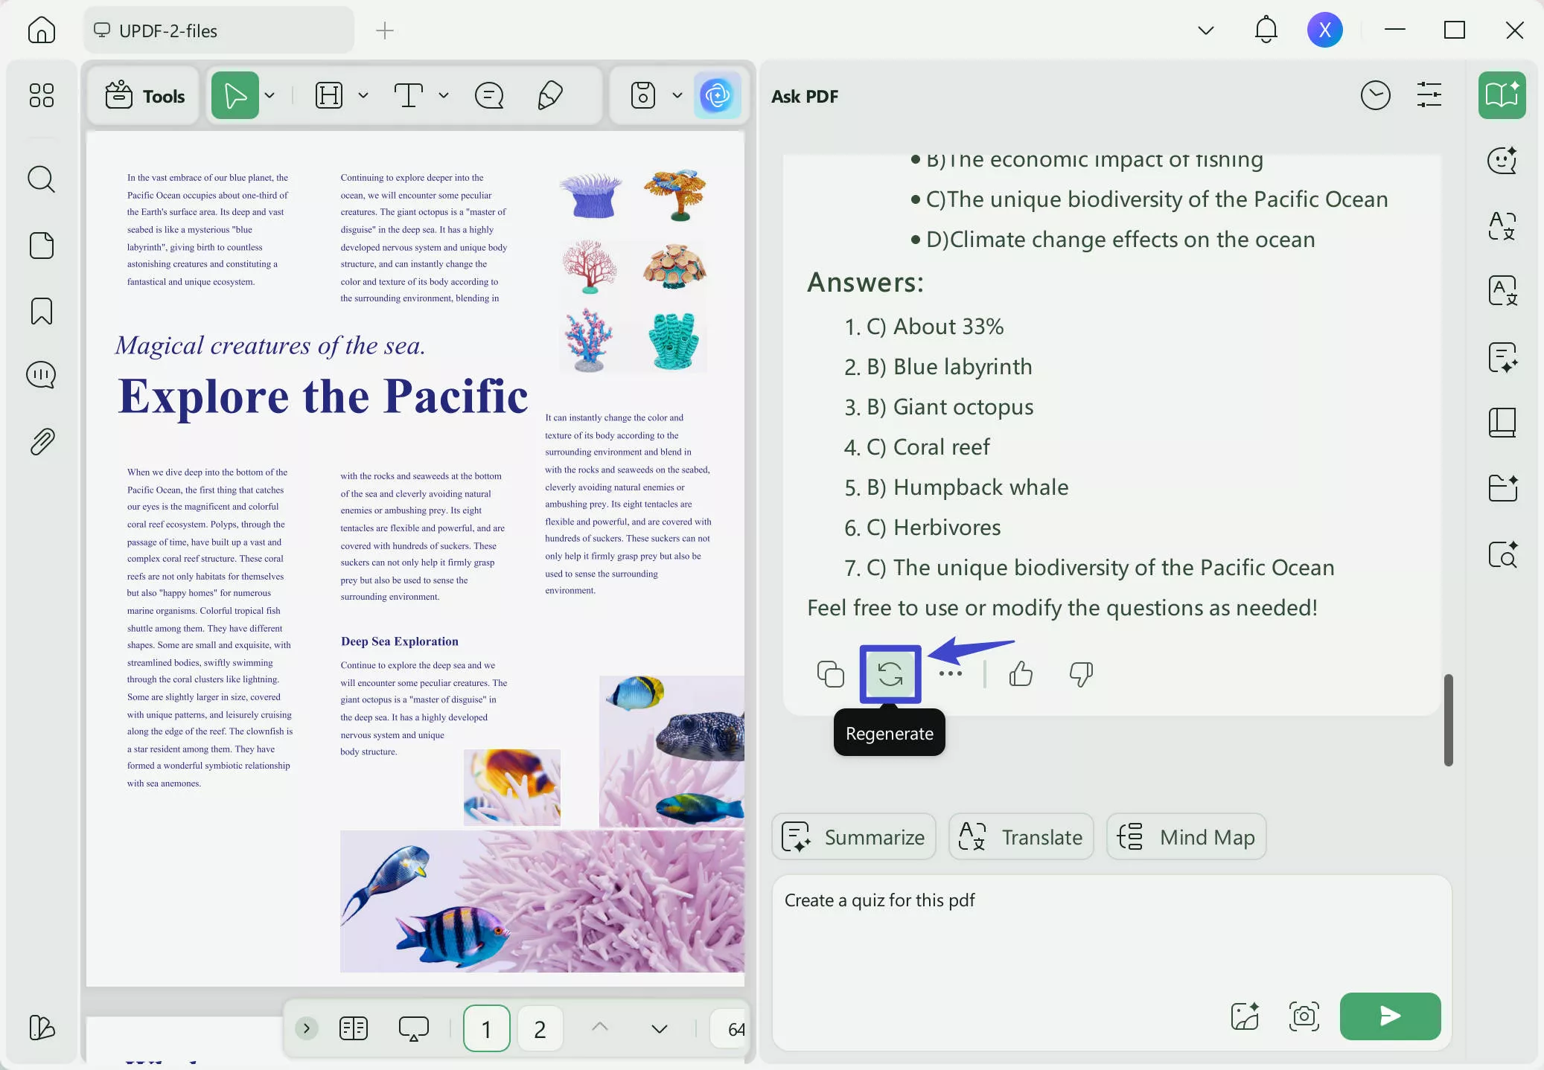This screenshot has width=1544, height=1070.
Task: Give the response a thumbs up
Action: click(1021, 674)
